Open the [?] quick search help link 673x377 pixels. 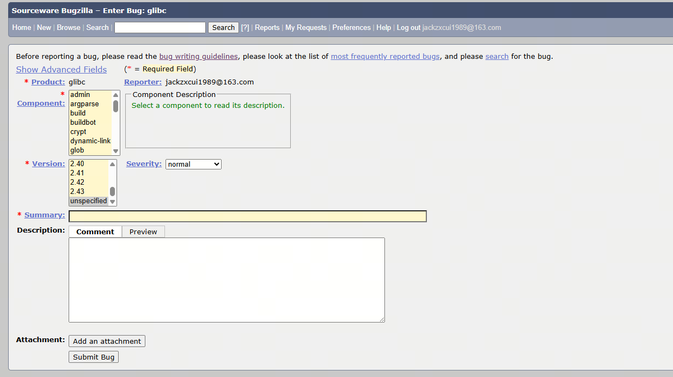click(x=245, y=28)
